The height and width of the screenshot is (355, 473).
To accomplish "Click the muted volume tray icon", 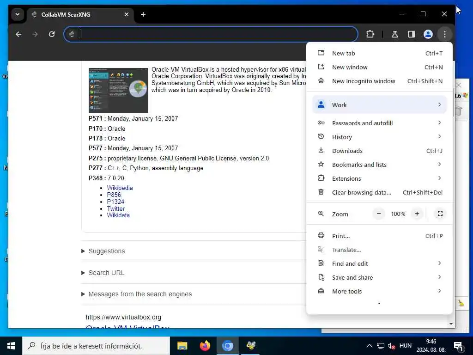I will (x=392, y=346).
